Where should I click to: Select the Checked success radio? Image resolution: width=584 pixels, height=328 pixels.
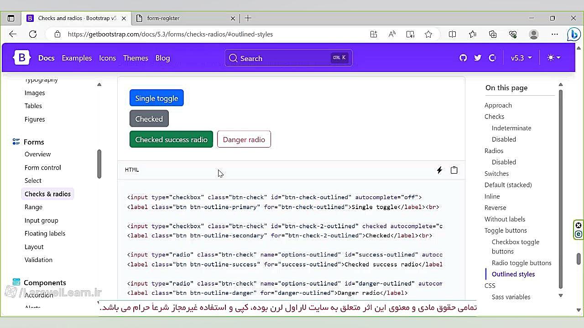point(171,139)
